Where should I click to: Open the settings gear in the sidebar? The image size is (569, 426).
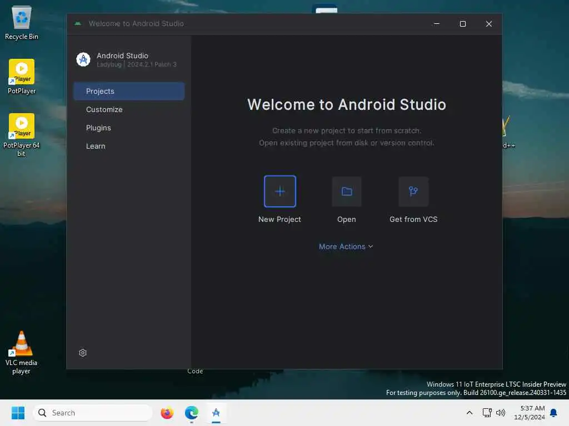point(83,352)
